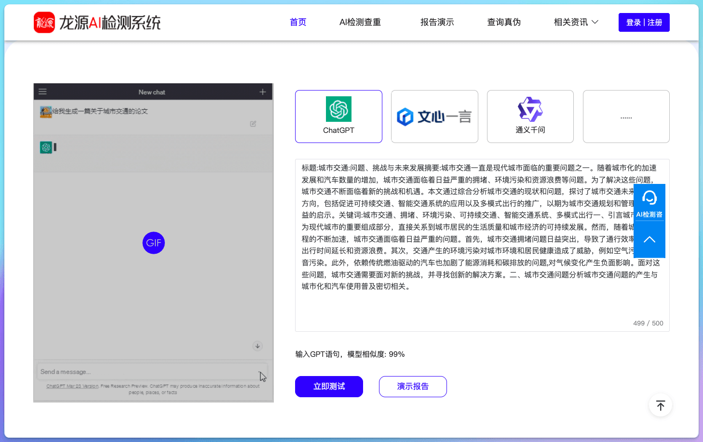The height and width of the screenshot is (442, 703).
Task: Click inside the sample text input area
Action: click(x=482, y=245)
